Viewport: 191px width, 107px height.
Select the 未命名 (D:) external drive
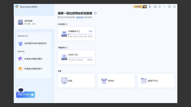76,57
